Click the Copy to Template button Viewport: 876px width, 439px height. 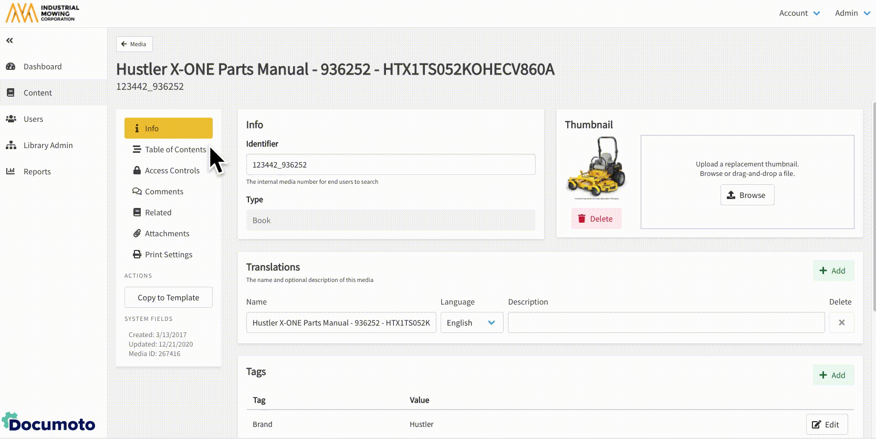tap(168, 298)
